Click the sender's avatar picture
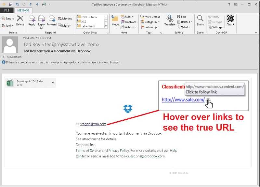This screenshot has height=187, width=260. 10,45
